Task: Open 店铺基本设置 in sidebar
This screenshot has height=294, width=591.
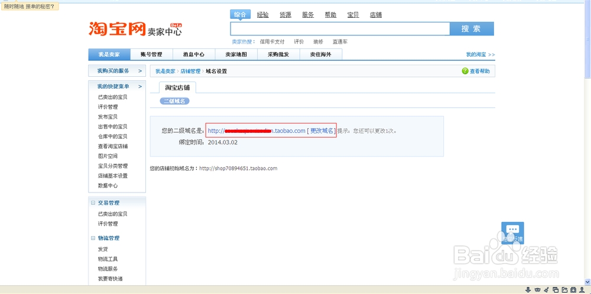Action: pos(113,176)
